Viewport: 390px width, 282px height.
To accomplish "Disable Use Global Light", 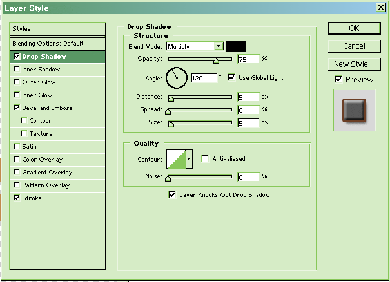I will (232, 78).
